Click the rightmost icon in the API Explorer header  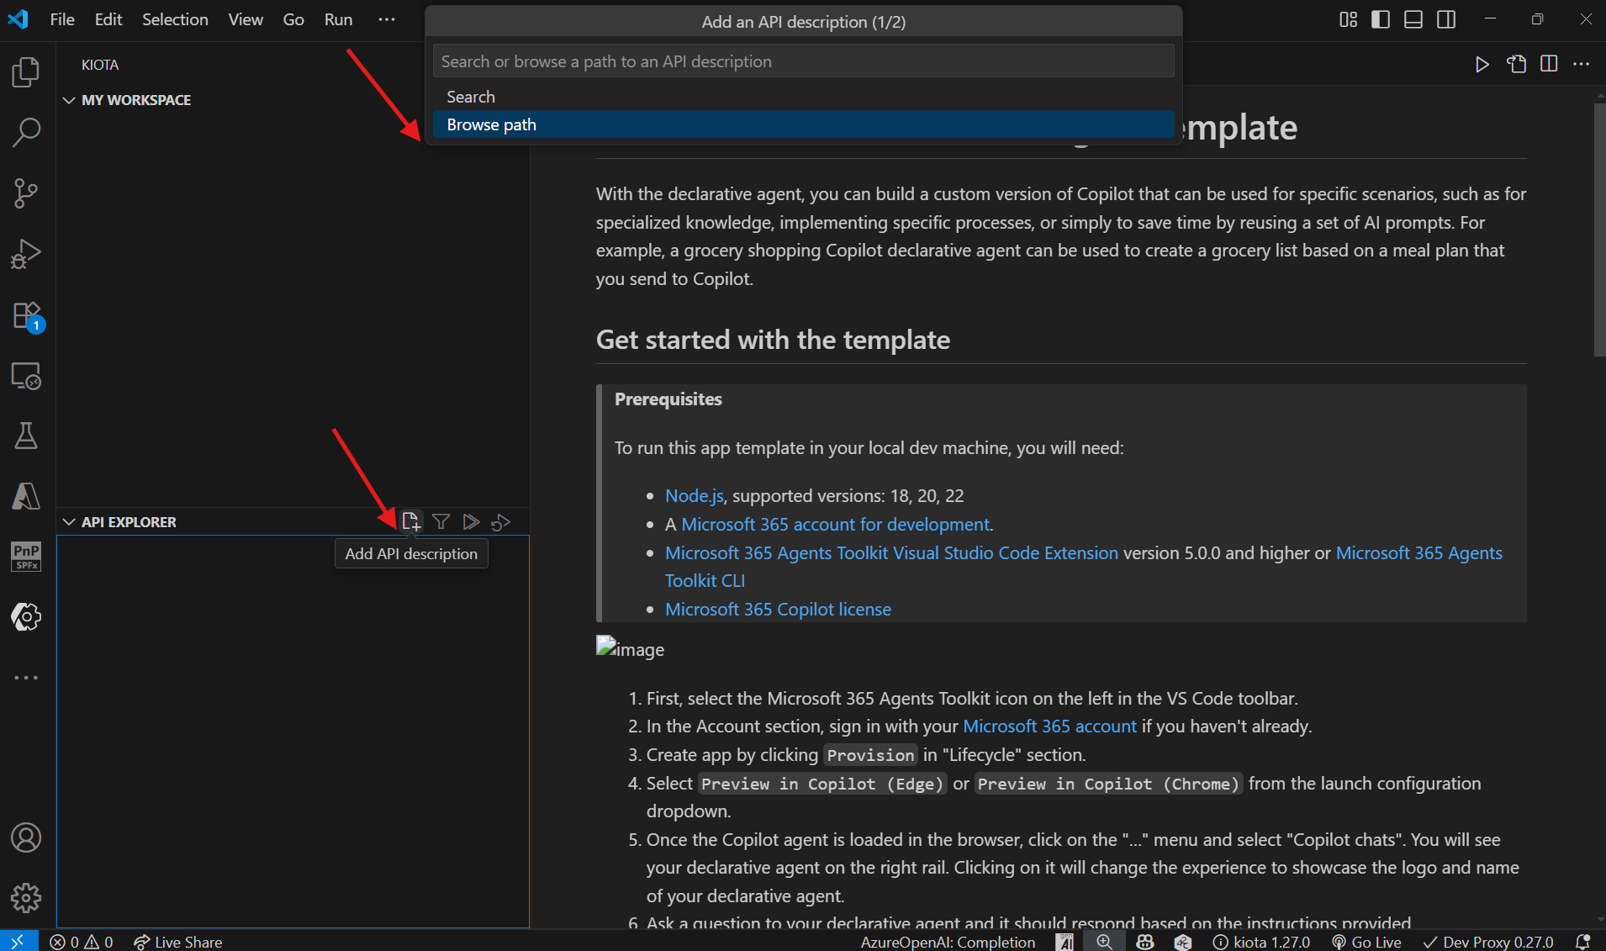point(501,522)
